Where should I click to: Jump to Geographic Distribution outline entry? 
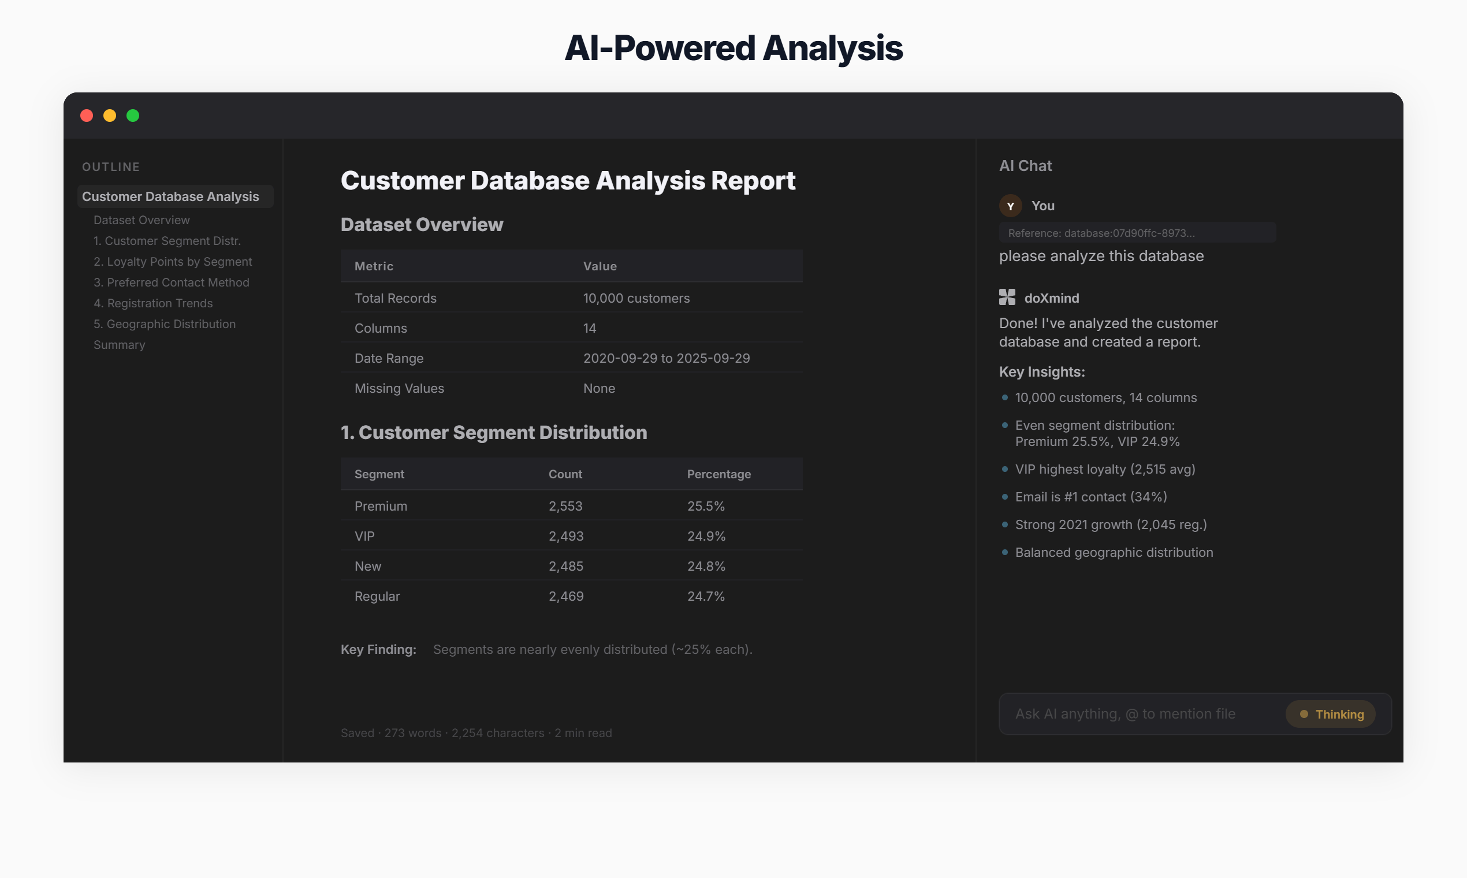click(x=165, y=323)
